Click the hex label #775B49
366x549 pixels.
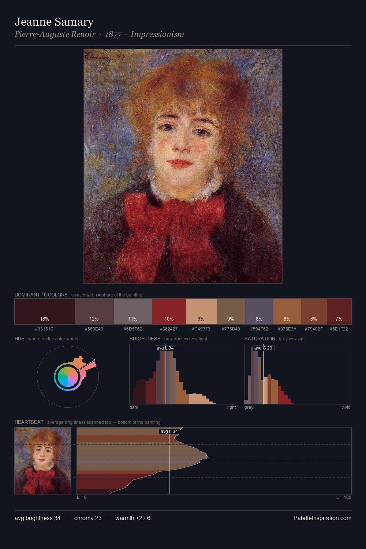click(231, 329)
